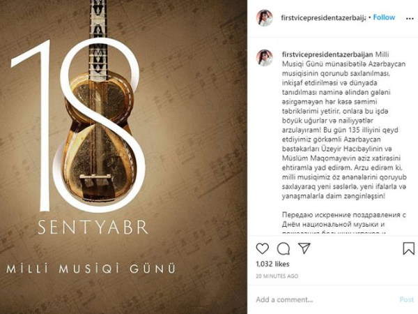Save the post with the bookmark icon
This screenshot has height=314, width=418.
click(x=408, y=248)
